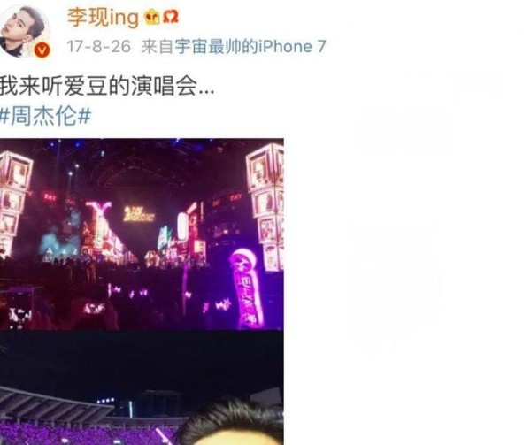This screenshot has height=445, width=531.
Task: Click the orange verified V badge
Action: click(42, 50)
